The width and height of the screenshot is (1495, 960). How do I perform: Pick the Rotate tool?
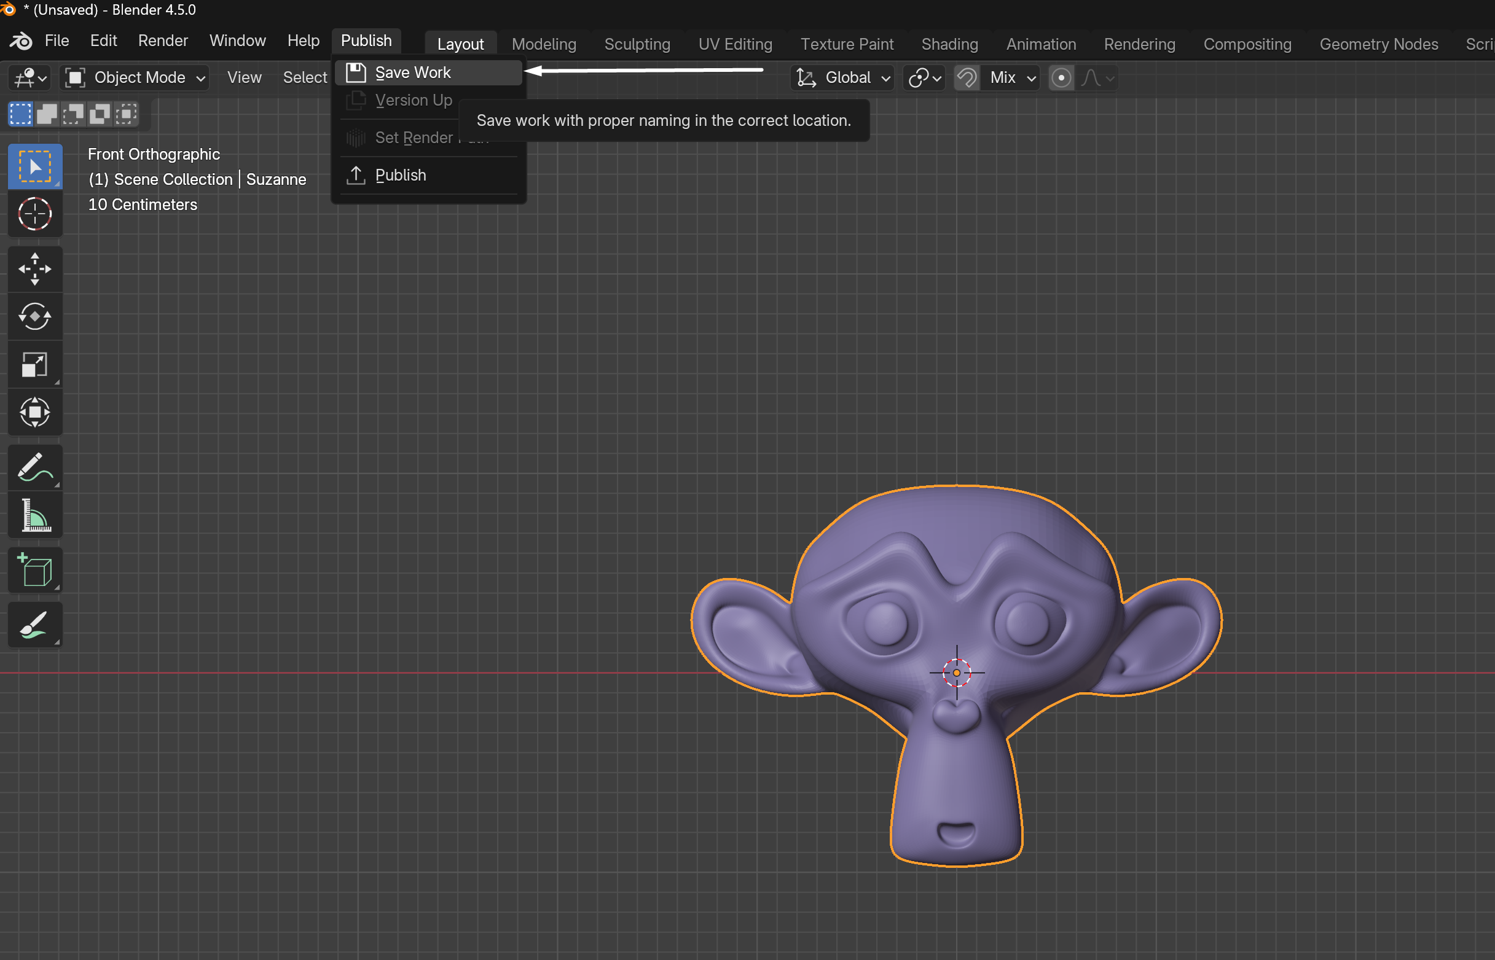[35, 317]
